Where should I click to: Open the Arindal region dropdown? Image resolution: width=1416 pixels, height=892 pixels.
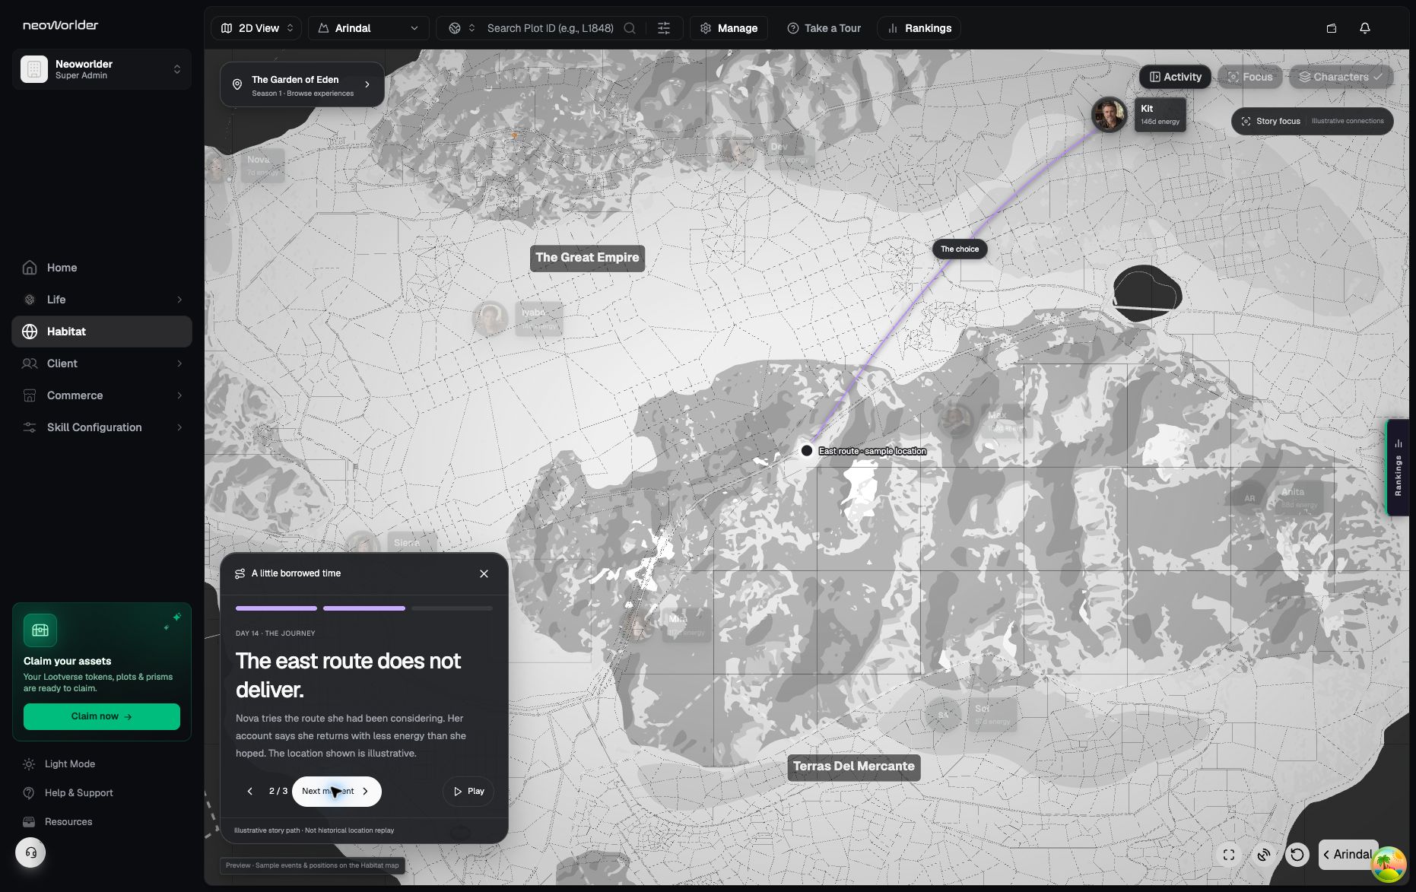click(x=368, y=28)
